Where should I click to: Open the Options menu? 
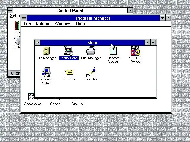click(x=43, y=24)
